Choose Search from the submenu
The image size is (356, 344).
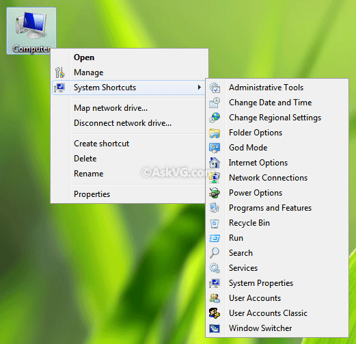coord(277,253)
